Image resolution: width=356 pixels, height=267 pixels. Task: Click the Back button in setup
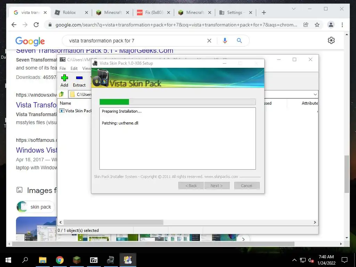[191, 186]
